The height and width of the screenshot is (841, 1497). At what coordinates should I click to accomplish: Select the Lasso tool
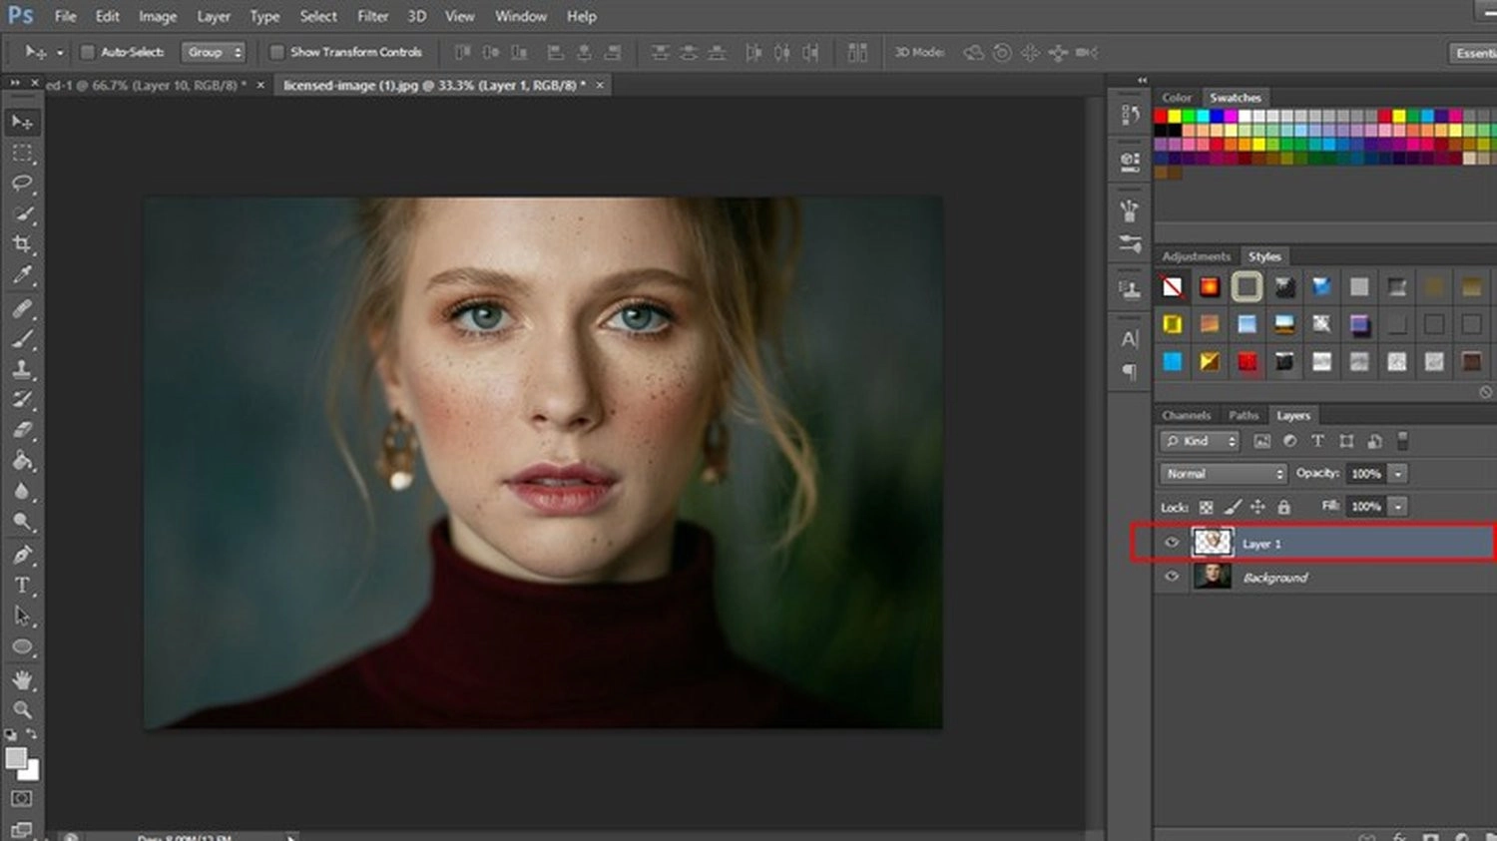pyautogui.click(x=22, y=184)
